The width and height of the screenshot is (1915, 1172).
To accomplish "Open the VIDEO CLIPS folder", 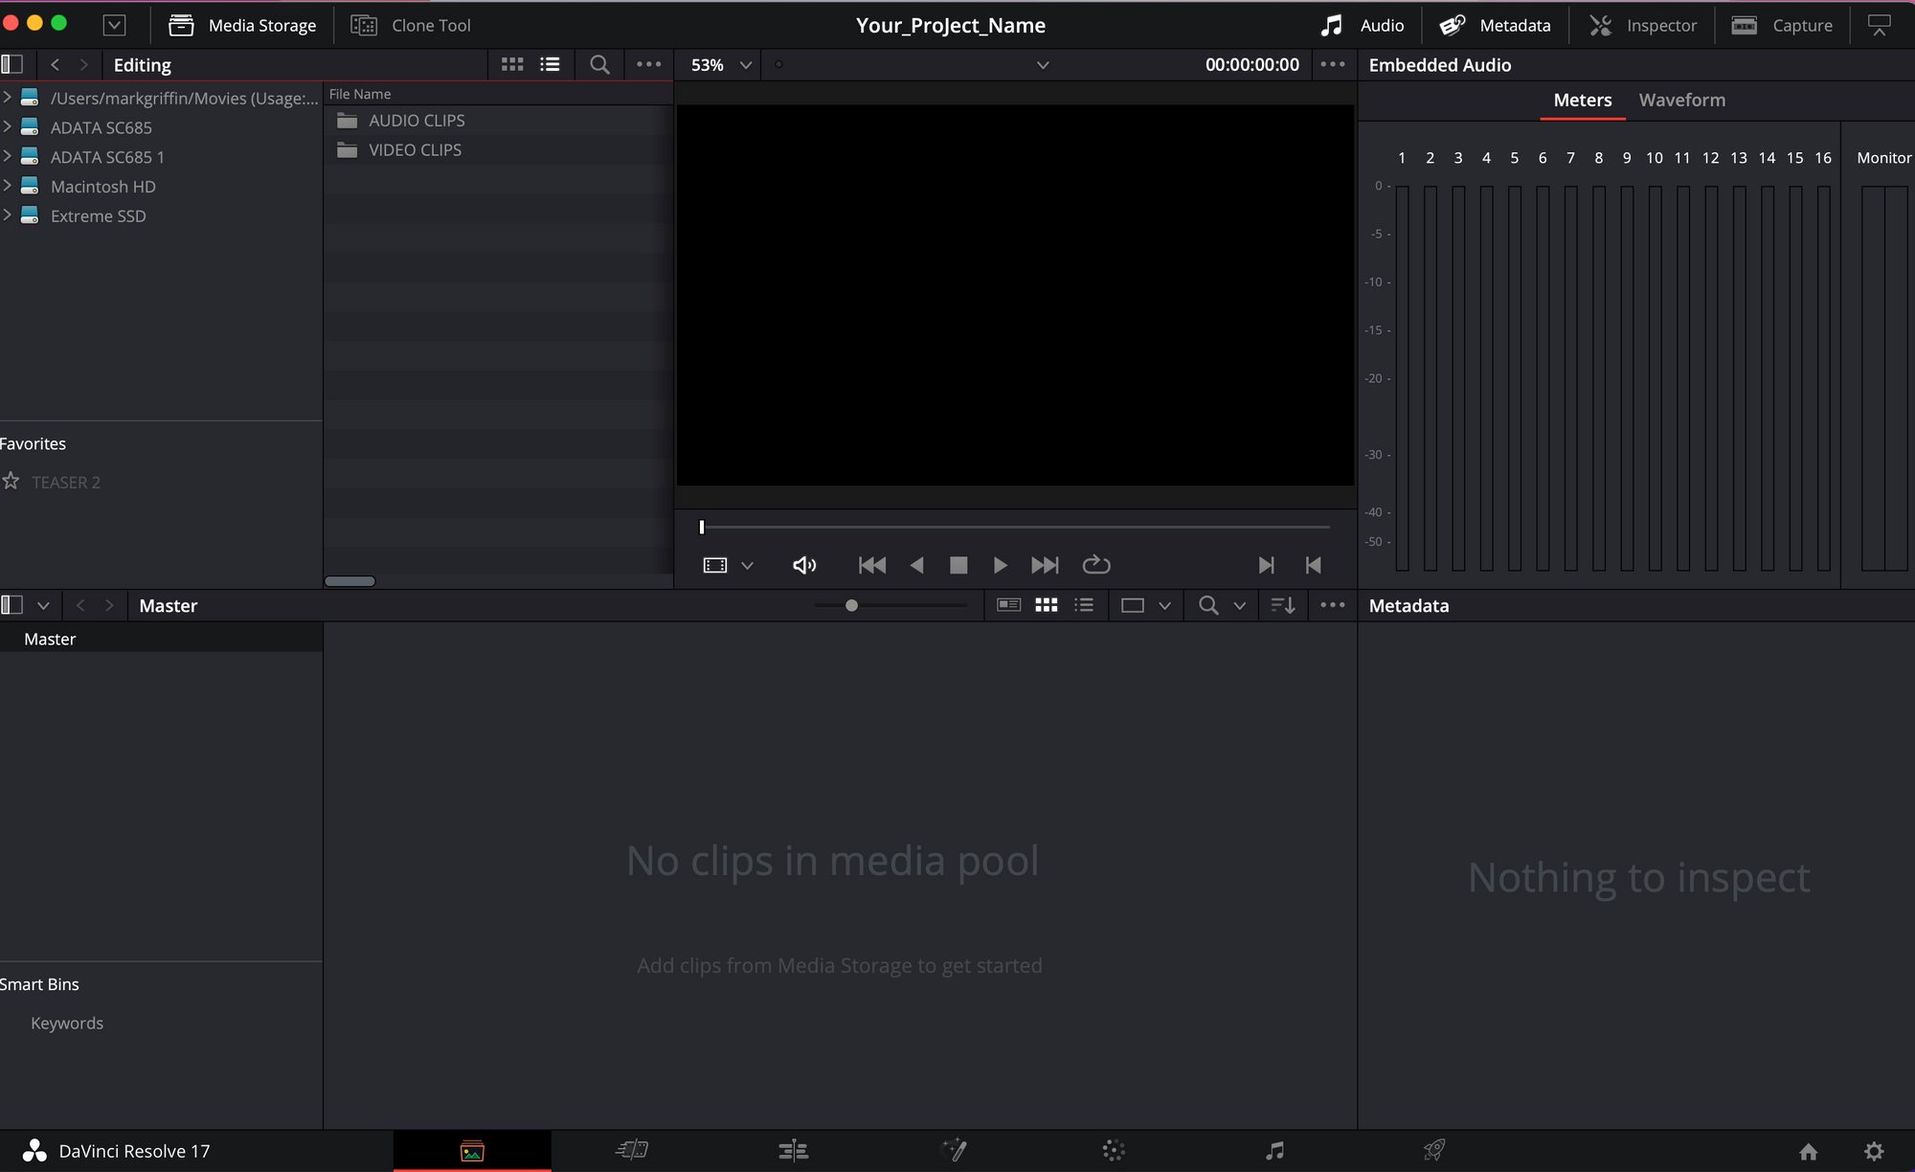I will coord(415,149).
